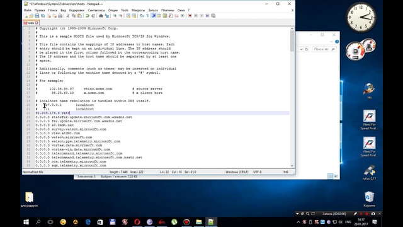
Task: Open the ? help menu
Action: point(189,10)
